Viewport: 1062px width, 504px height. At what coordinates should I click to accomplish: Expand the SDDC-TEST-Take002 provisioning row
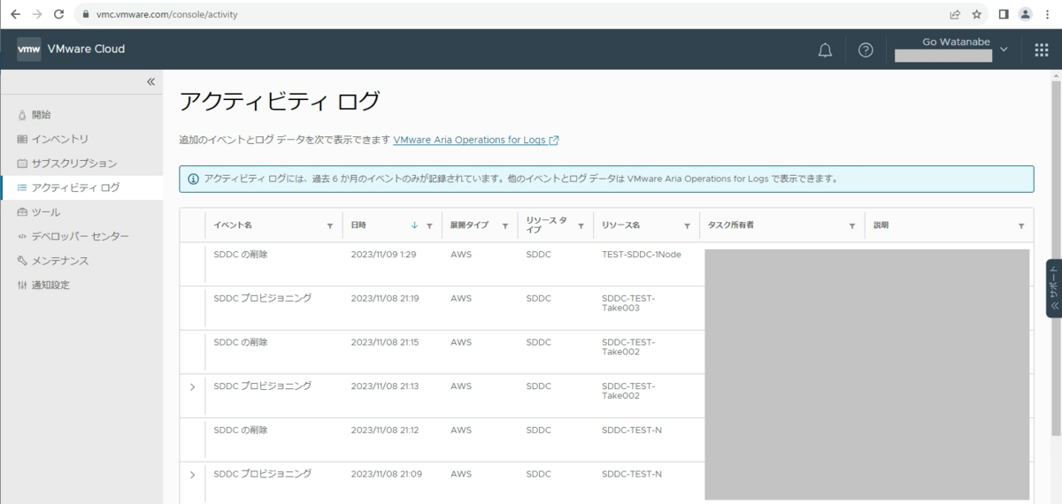coord(192,387)
